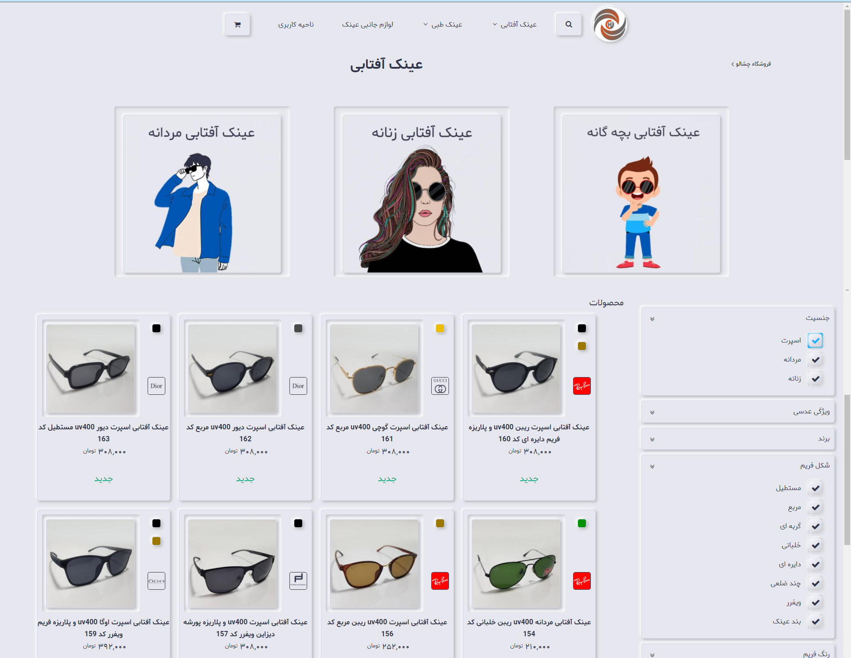This screenshot has height=658, width=851.
Task: Open thumbnail of brown Ray-Ban sunglasses 156
Action: point(374,564)
